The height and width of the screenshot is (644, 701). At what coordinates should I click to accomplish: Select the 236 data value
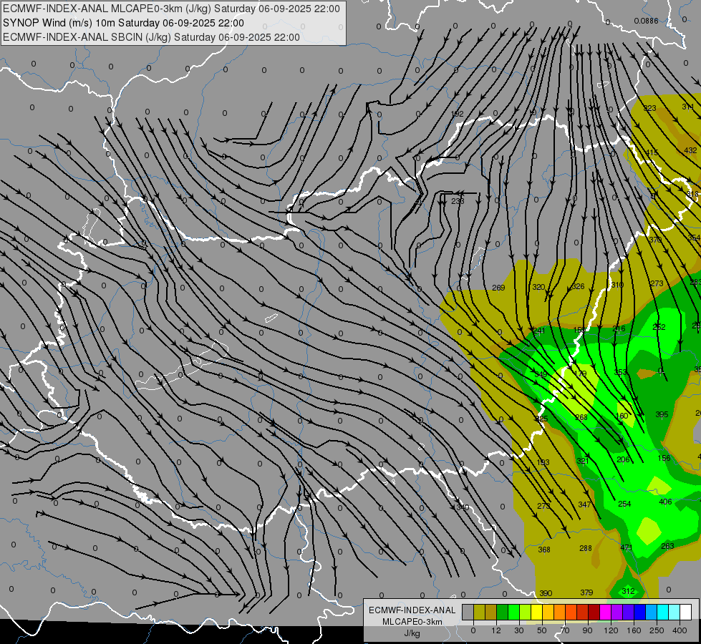458,201
